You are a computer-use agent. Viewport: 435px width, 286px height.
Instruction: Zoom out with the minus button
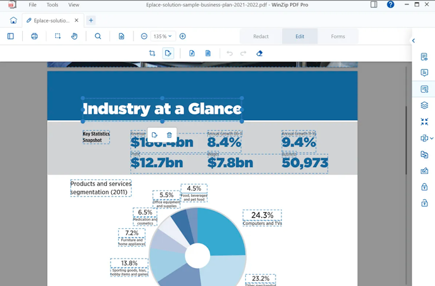click(144, 36)
